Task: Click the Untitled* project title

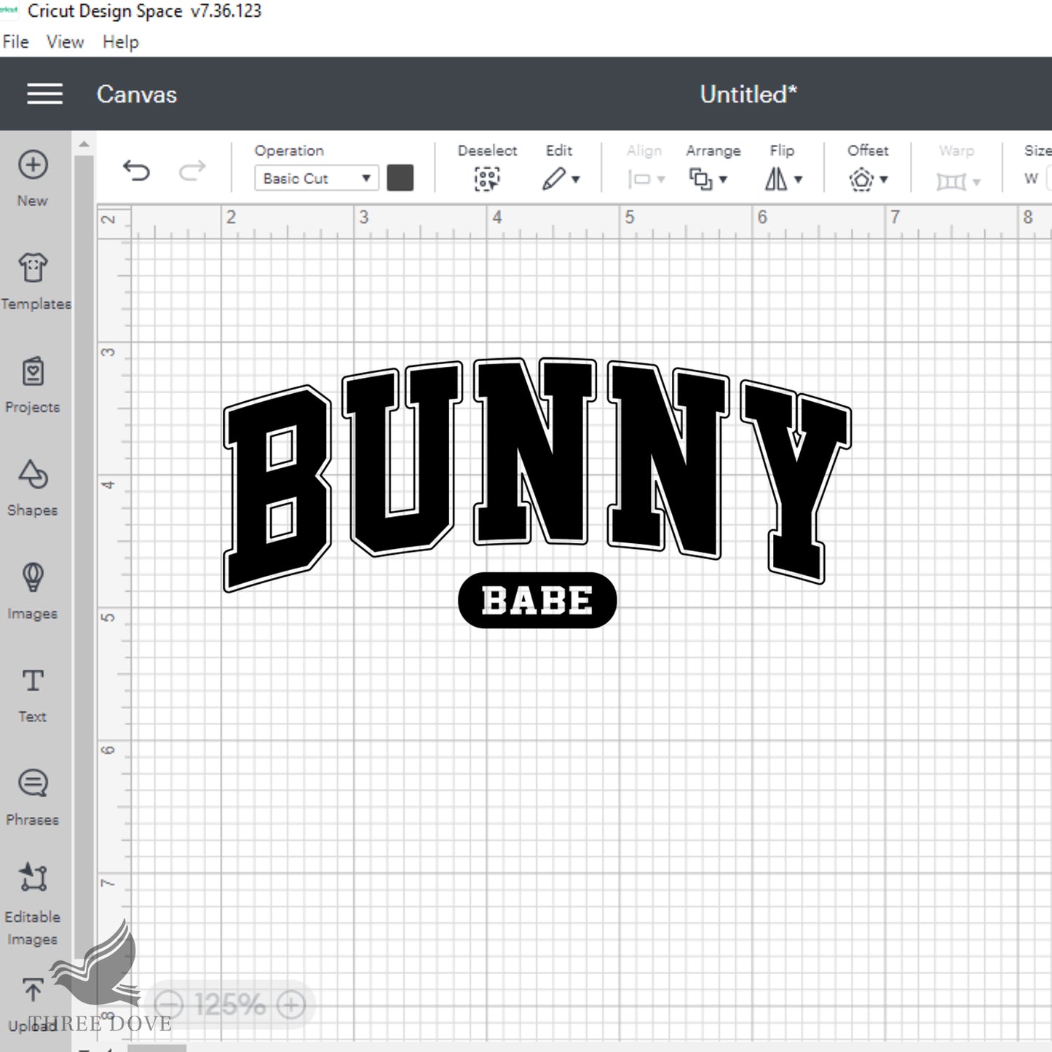Action: pos(748,95)
